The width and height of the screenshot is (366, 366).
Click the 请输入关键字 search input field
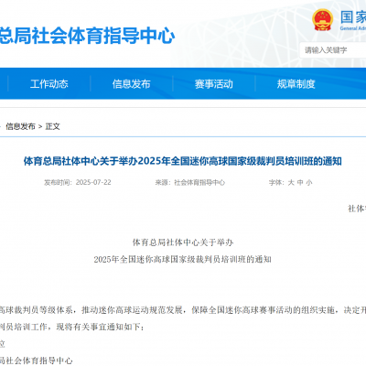pyautogui.click(x=333, y=50)
